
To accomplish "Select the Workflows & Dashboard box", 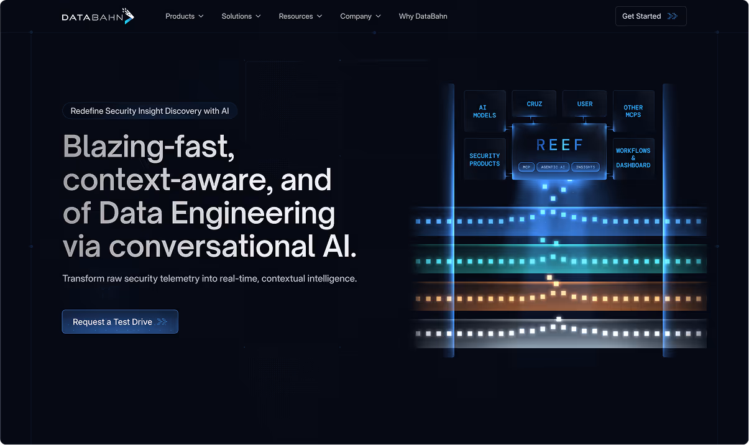I will pos(633,158).
